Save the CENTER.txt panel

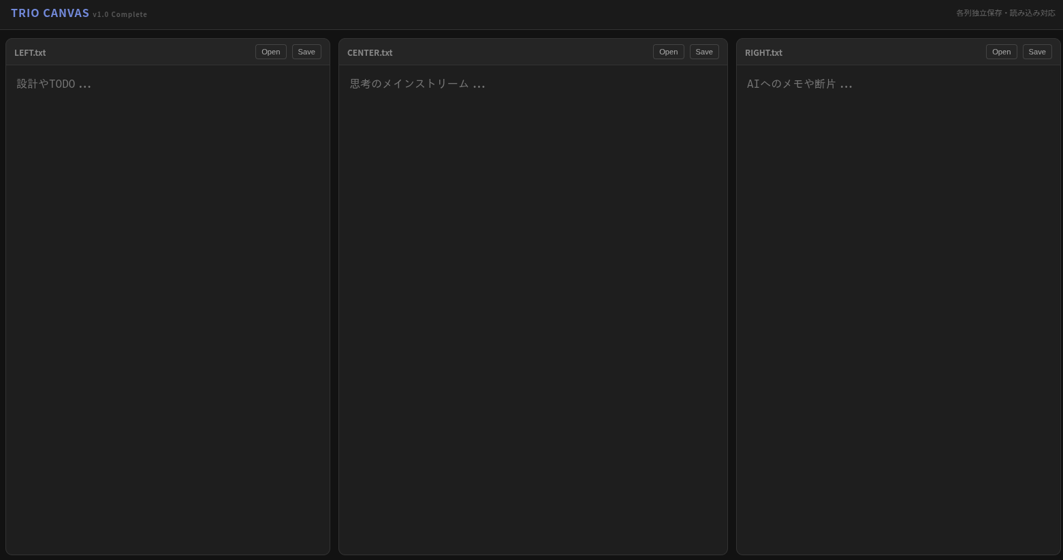click(x=704, y=52)
